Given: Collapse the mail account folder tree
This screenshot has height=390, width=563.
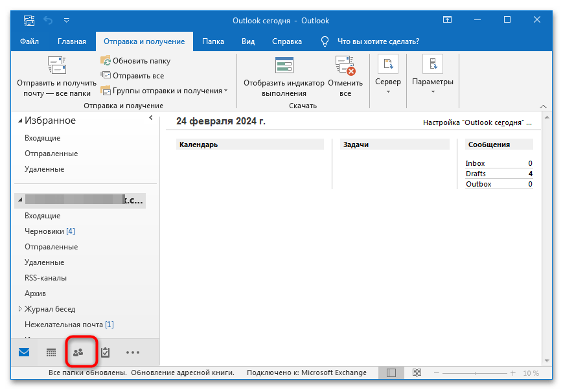Looking at the screenshot, I should pyautogui.click(x=20, y=200).
